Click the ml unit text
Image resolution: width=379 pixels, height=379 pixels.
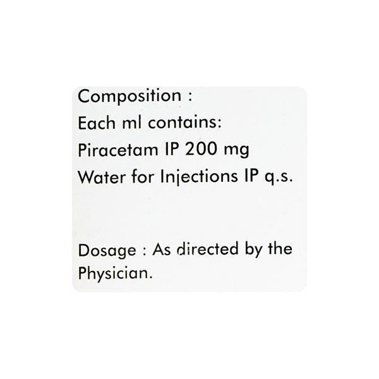pos(131,123)
